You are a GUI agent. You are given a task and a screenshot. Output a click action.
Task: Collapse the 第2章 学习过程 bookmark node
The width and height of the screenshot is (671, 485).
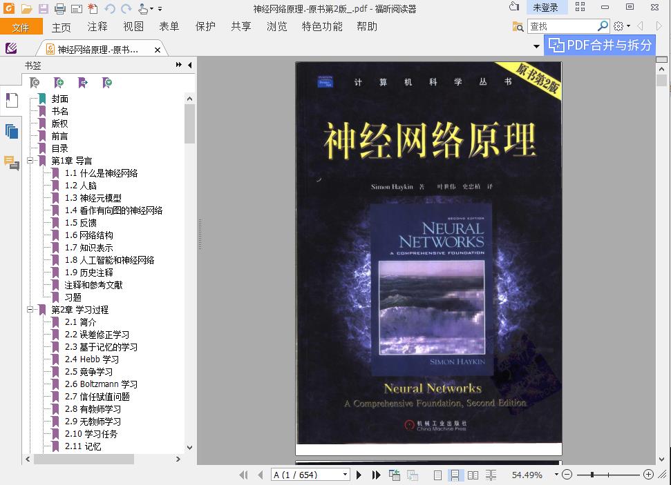(30, 309)
